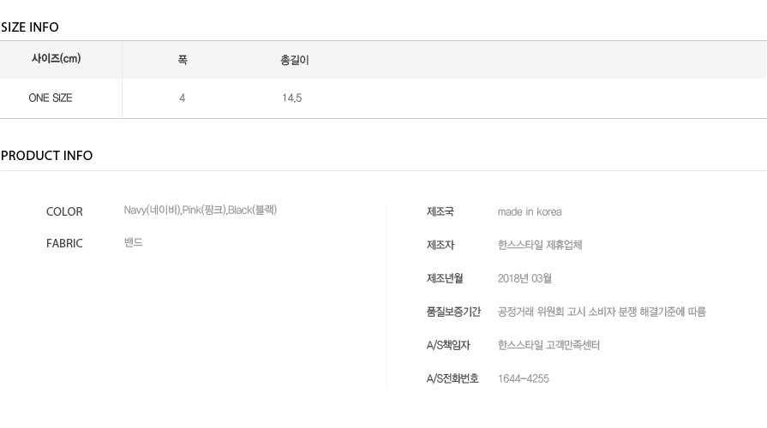
Task: Click the 한스스타일 제휴업체 manufacturer text
Action: pyautogui.click(x=540, y=245)
